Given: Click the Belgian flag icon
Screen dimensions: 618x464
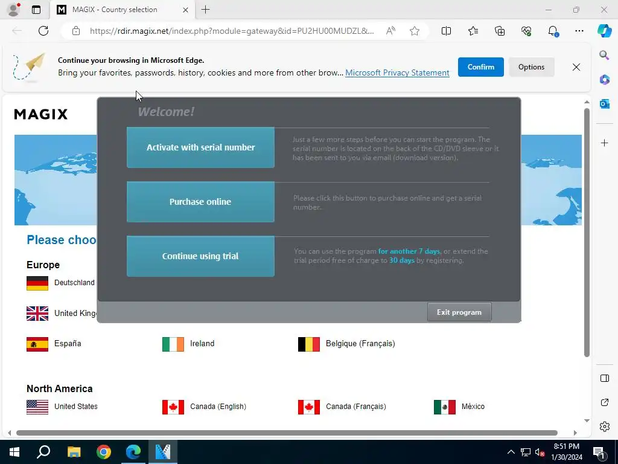Looking at the screenshot, I should (x=309, y=344).
